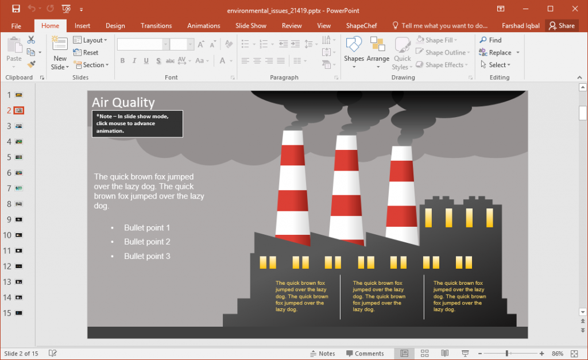Open Replace in the Editing group
Image resolution: width=588 pixels, height=360 pixels.
point(499,52)
